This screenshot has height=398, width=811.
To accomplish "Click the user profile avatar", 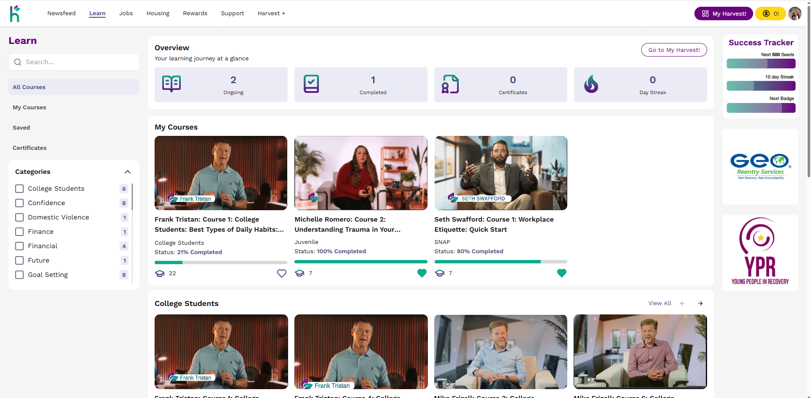I will tap(795, 14).
